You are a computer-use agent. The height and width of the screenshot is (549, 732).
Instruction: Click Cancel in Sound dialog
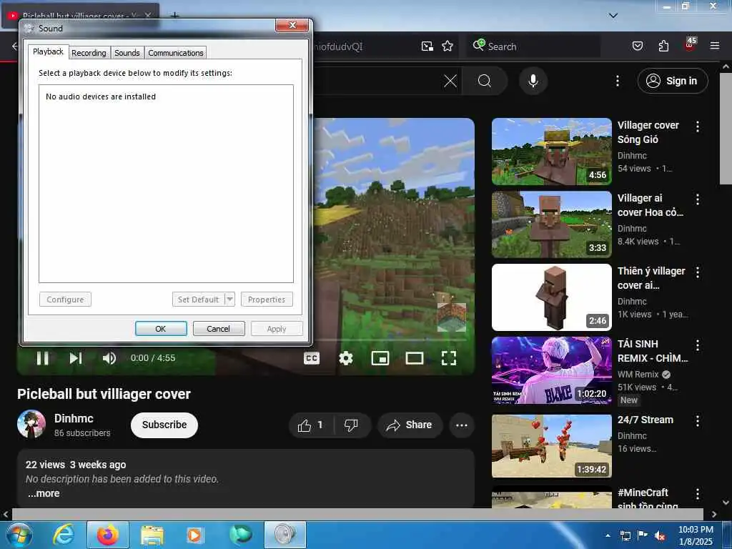coord(218,329)
